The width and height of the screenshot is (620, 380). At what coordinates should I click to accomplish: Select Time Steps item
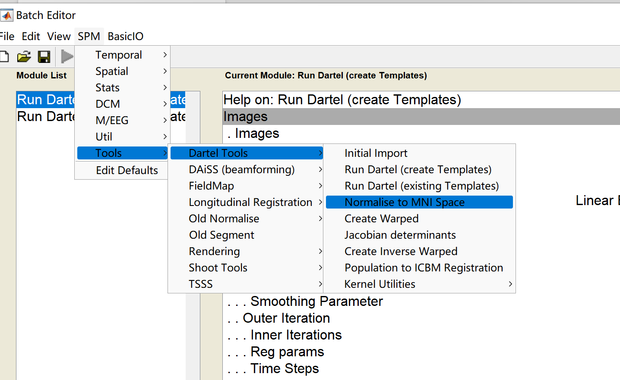click(273, 368)
